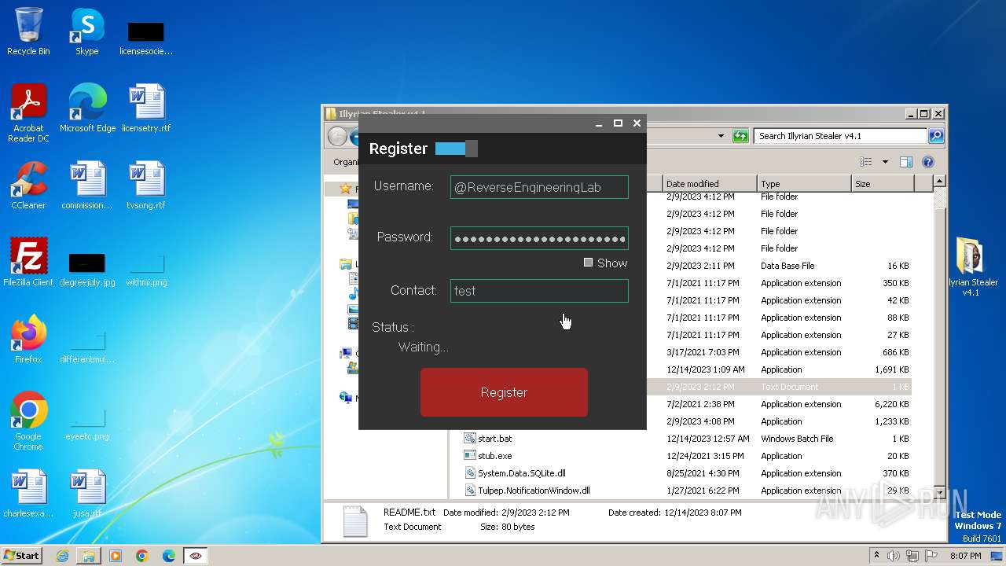This screenshot has width=1006, height=566.
Task: Expand Explorer address bar dropdown
Action: tap(721, 136)
